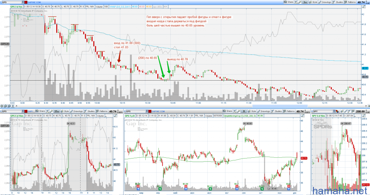
Task: Change the 1m timeframe in top chart
Action: tap(305, 2)
